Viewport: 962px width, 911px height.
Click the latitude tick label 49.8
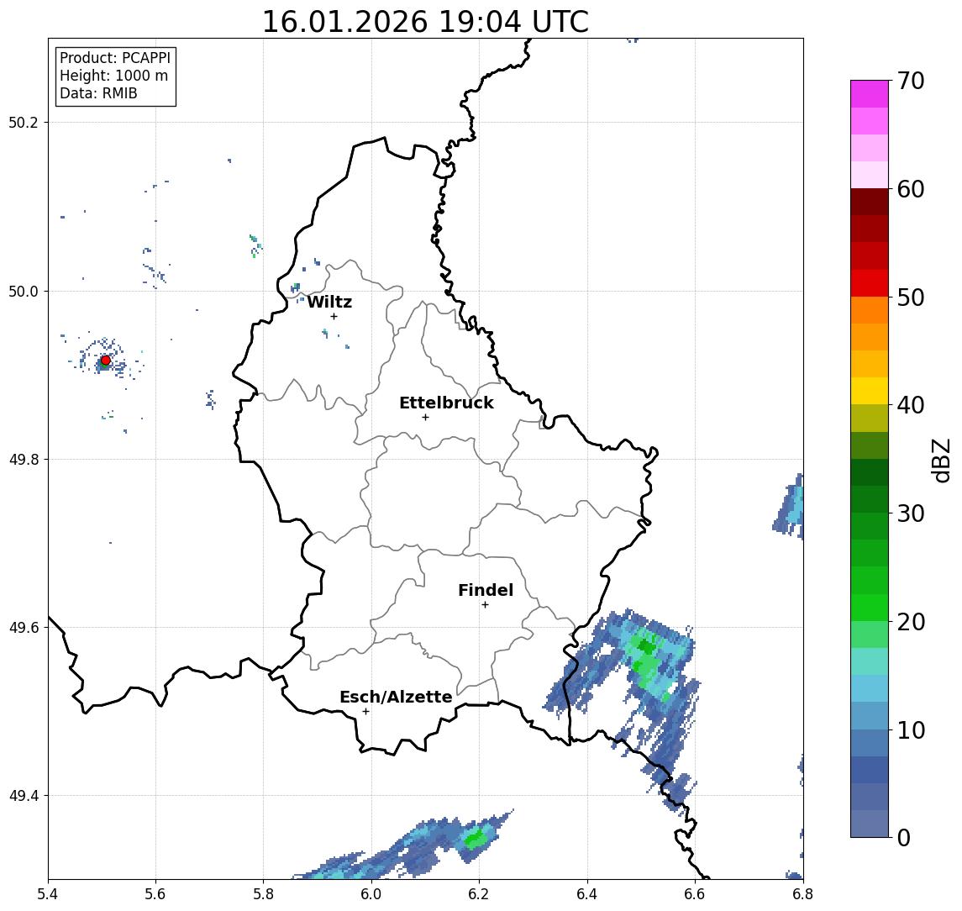click(x=24, y=459)
